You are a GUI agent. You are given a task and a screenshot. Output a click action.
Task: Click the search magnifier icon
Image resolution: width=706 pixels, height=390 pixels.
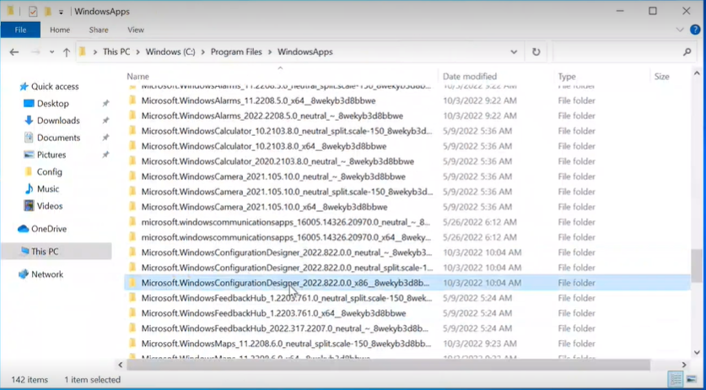pyautogui.click(x=687, y=51)
